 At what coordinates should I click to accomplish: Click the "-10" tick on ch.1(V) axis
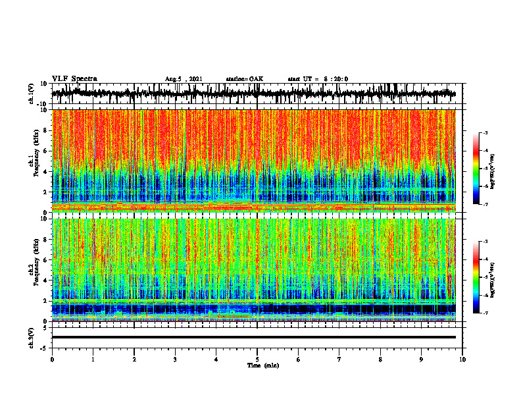tap(43, 104)
